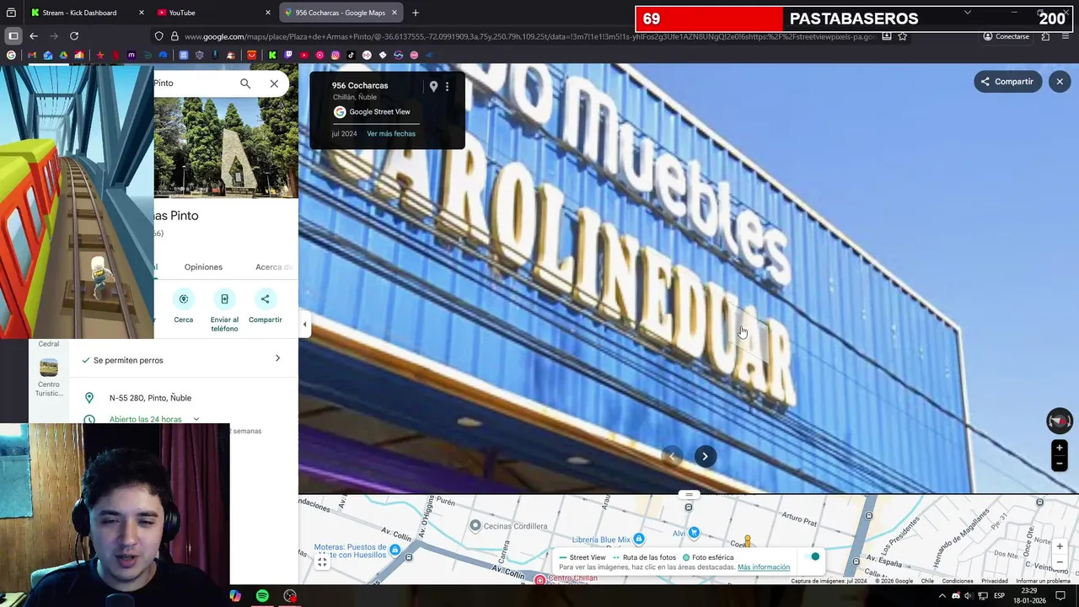Open TikTok bookmark in bookmarks bar
This screenshot has height=607, width=1079.
pos(351,56)
